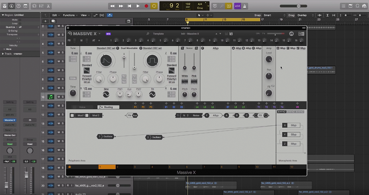Open the Snap Smart dropdown
Image resolution: width=369 pixels, height=195 pixels.
pyautogui.click(x=274, y=15)
